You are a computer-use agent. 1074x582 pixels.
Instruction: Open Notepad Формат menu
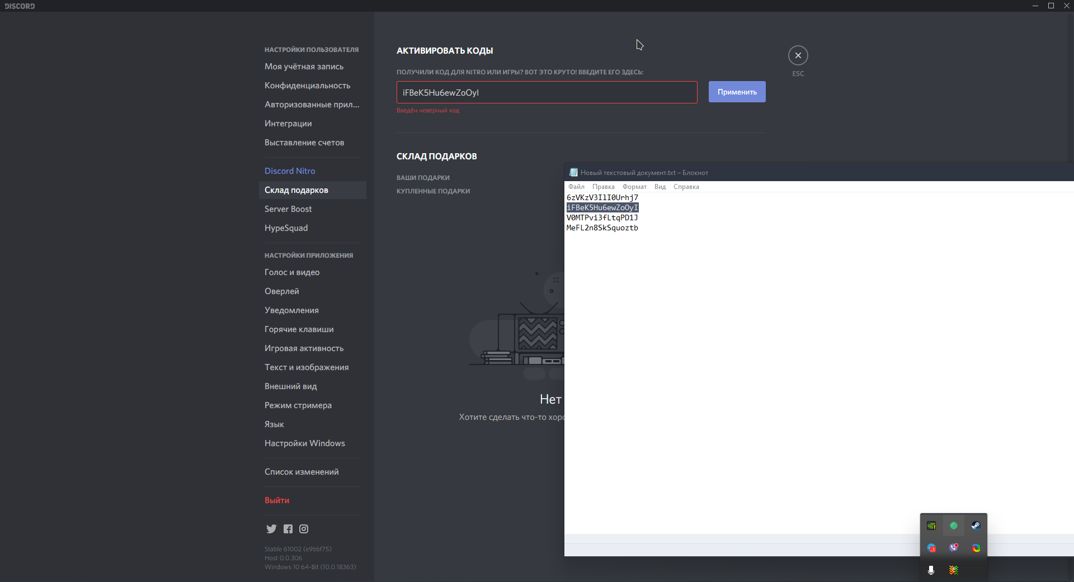coord(634,187)
